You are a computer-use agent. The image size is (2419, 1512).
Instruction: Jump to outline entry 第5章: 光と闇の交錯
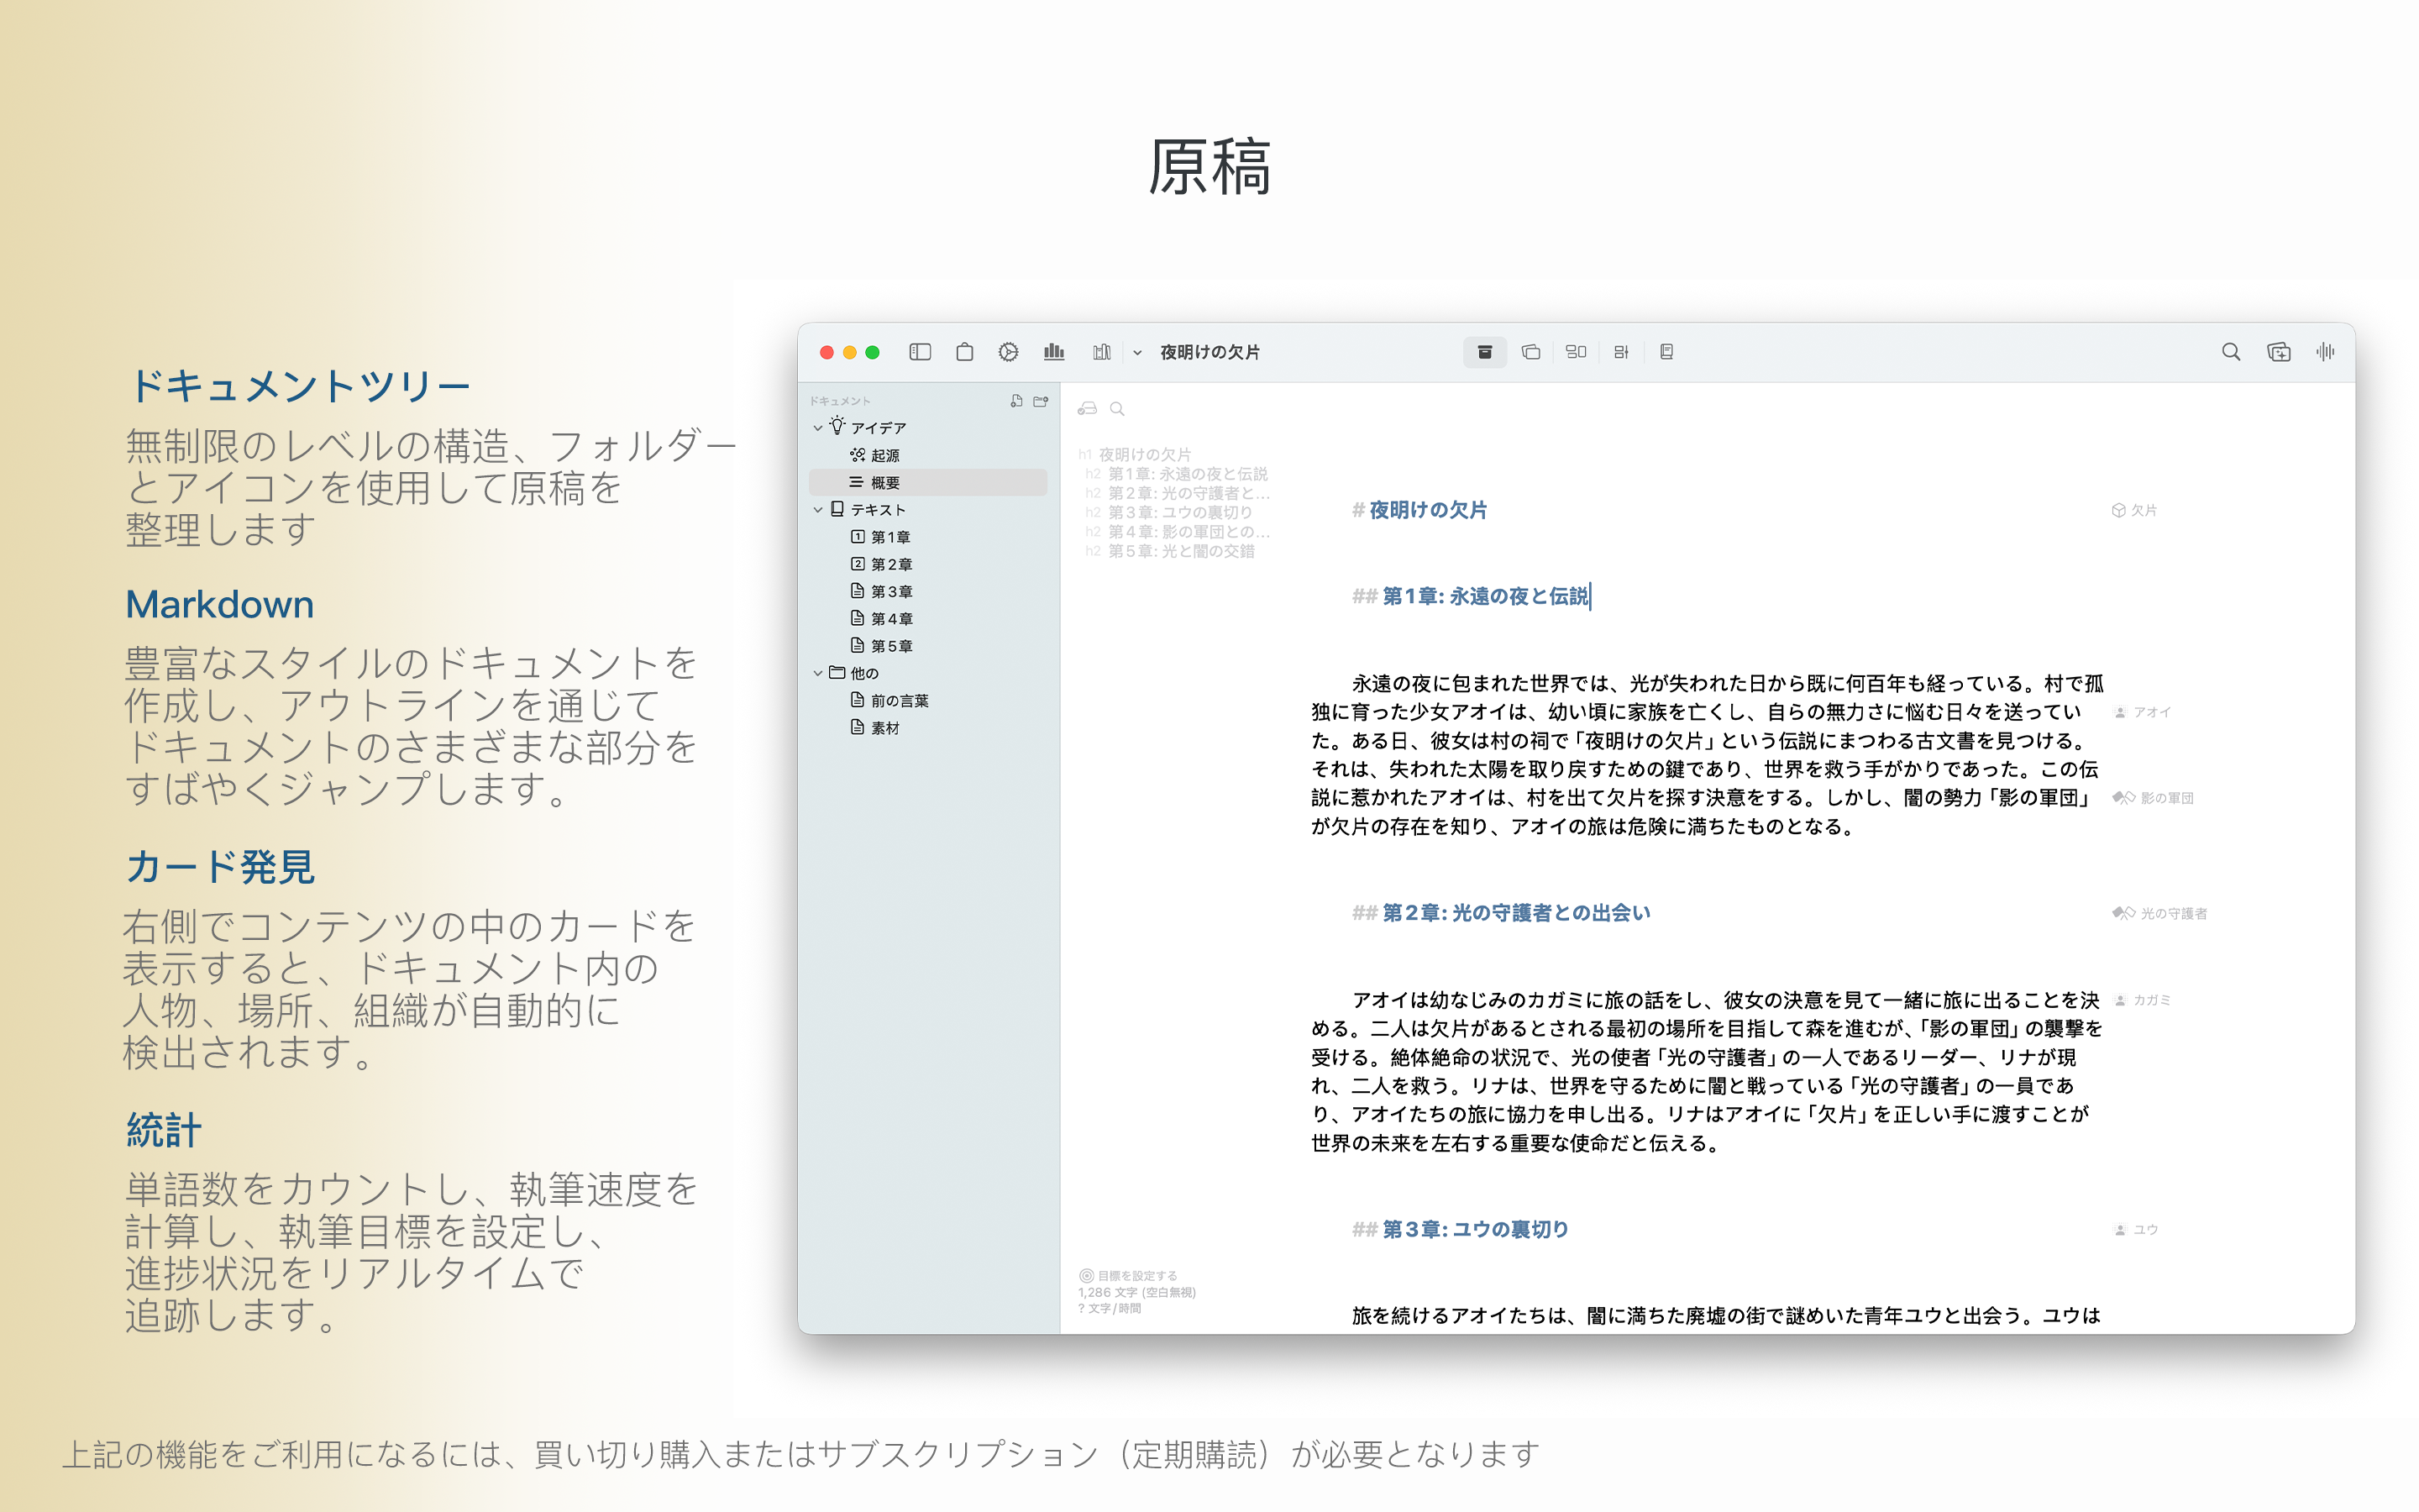click(1171, 552)
